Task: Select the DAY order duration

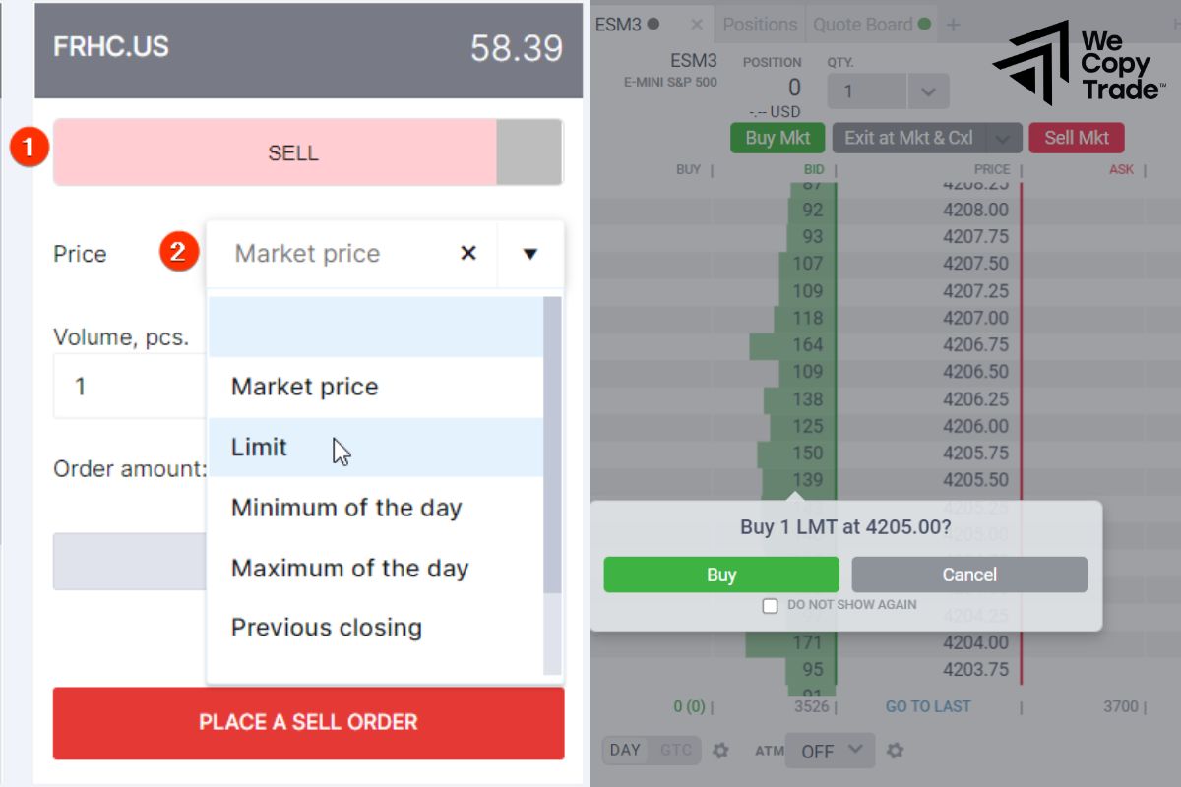Action: click(x=625, y=750)
